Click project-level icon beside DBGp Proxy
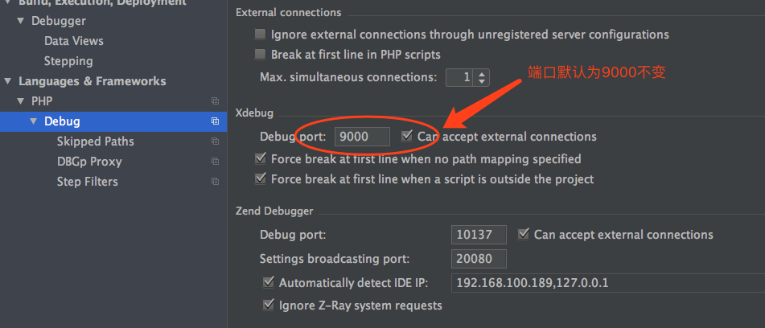This screenshot has height=328, width=765. pyautogui.click(x=215, y=162)
